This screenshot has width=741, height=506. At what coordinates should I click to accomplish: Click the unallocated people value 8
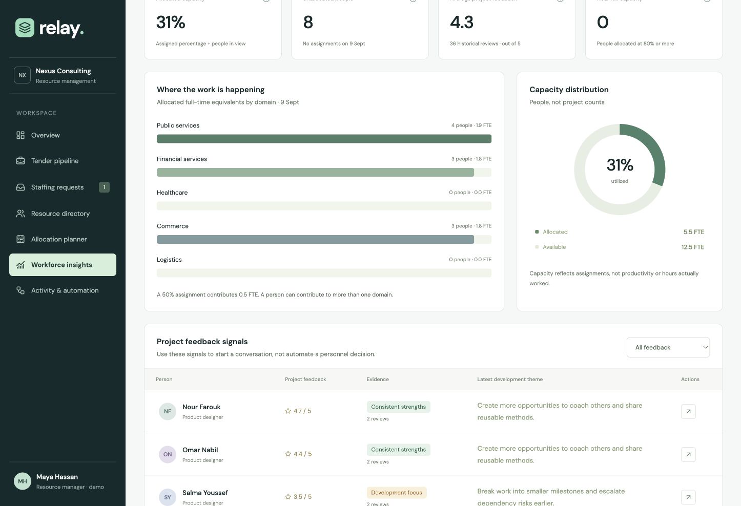click(x=308, y=22)
